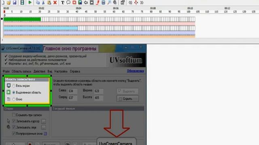
Task: Click the red record button at the bottom
Action: click(x=30, y=144)
